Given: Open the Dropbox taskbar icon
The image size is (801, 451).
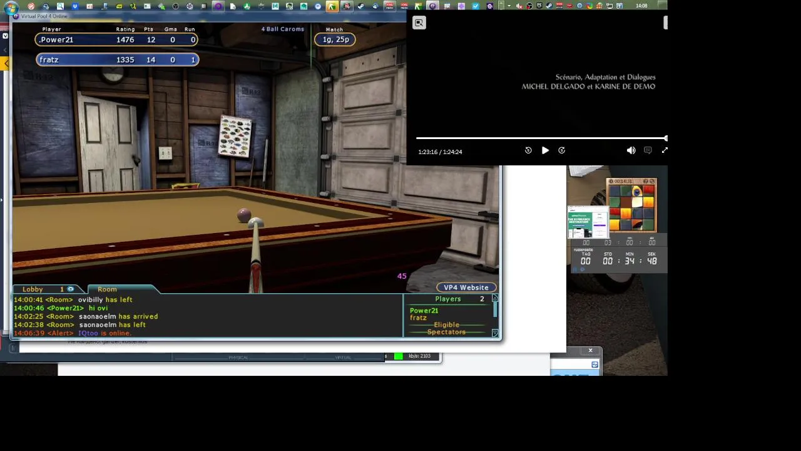Looking at the screenshot, I should coord(74,6).
